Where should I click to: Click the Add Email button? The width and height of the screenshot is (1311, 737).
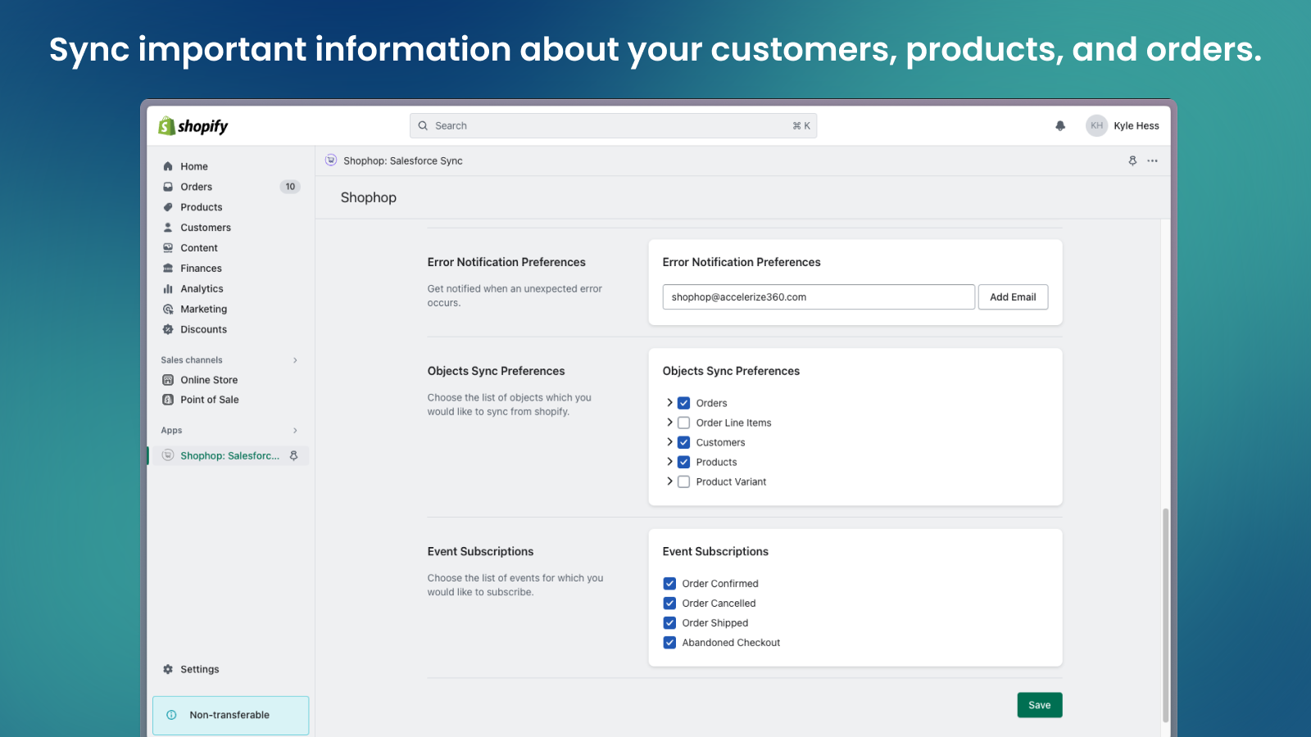tap(1013, 297)
